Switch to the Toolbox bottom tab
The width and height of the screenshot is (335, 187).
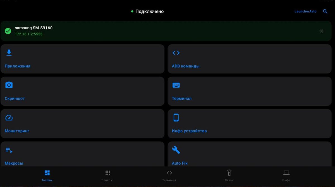point(47,176)
